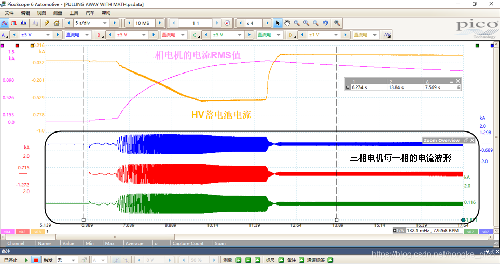Open Channel A ±5 V range dropdown
The height and width of the screenshot is (264, 500).
(36, 35)
